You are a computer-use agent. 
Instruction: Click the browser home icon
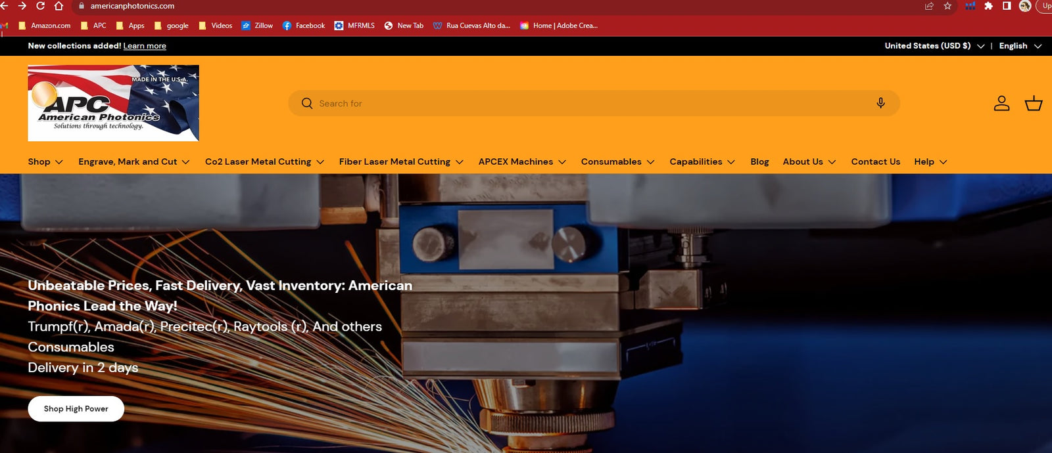[x=59, y=6]
